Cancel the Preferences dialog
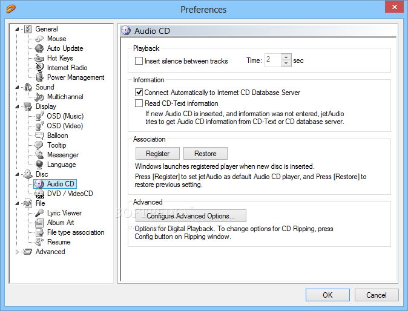The image size is (408, 311). (377, 295)
